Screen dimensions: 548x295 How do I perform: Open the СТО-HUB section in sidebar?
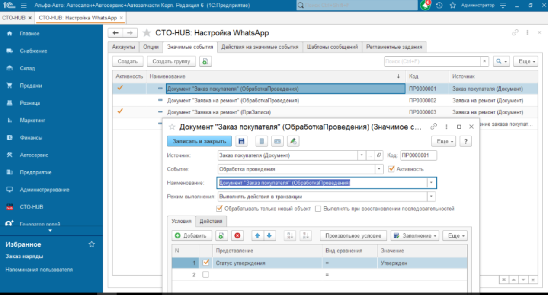tap(32, 207)
